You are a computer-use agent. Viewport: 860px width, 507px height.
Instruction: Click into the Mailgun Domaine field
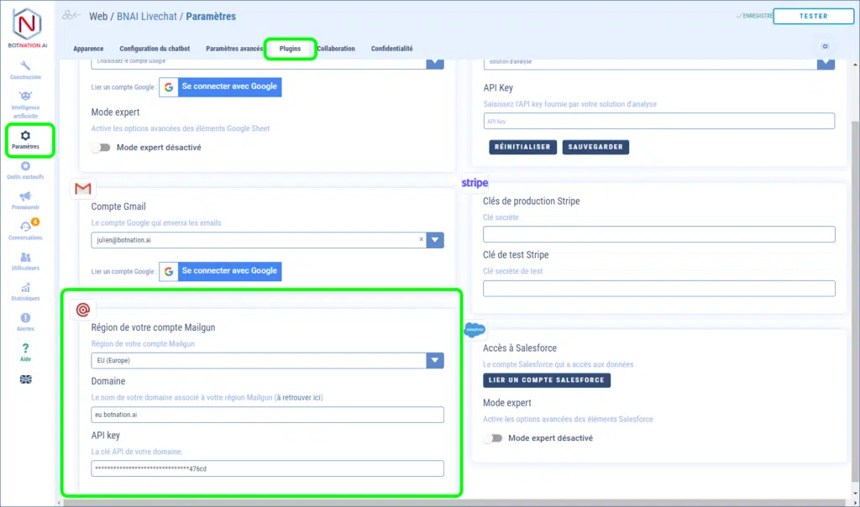pyautogui.click(x=267, y=415)
